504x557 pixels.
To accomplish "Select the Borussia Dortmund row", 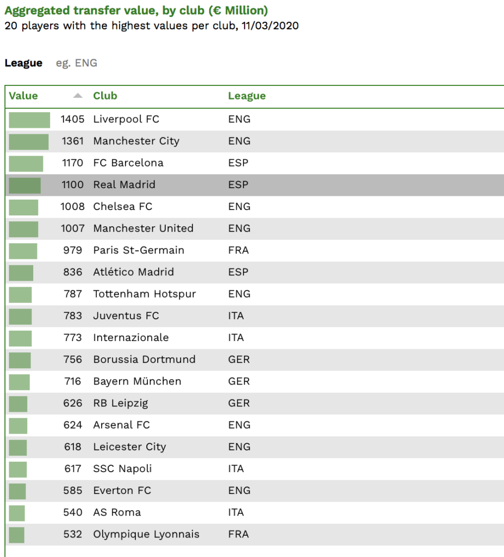I will coord(254,360).
